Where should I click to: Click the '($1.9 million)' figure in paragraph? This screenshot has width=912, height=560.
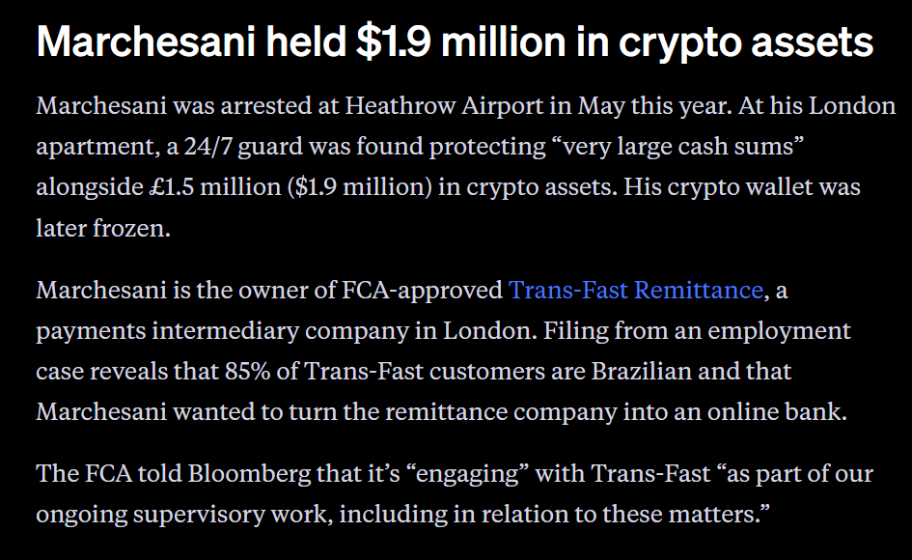tap(360, 187)
